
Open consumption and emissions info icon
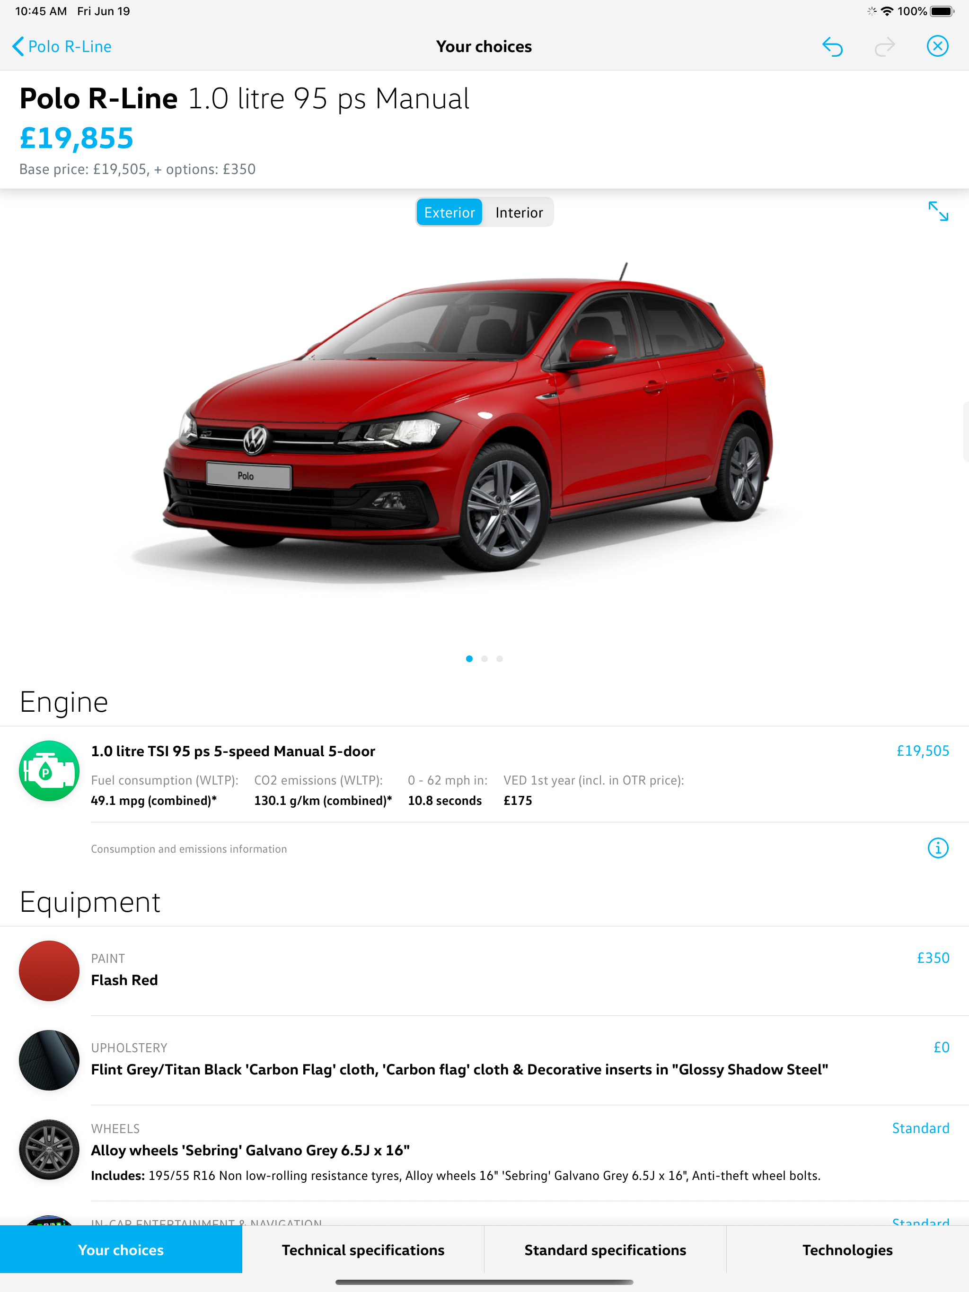click(938, 847)
